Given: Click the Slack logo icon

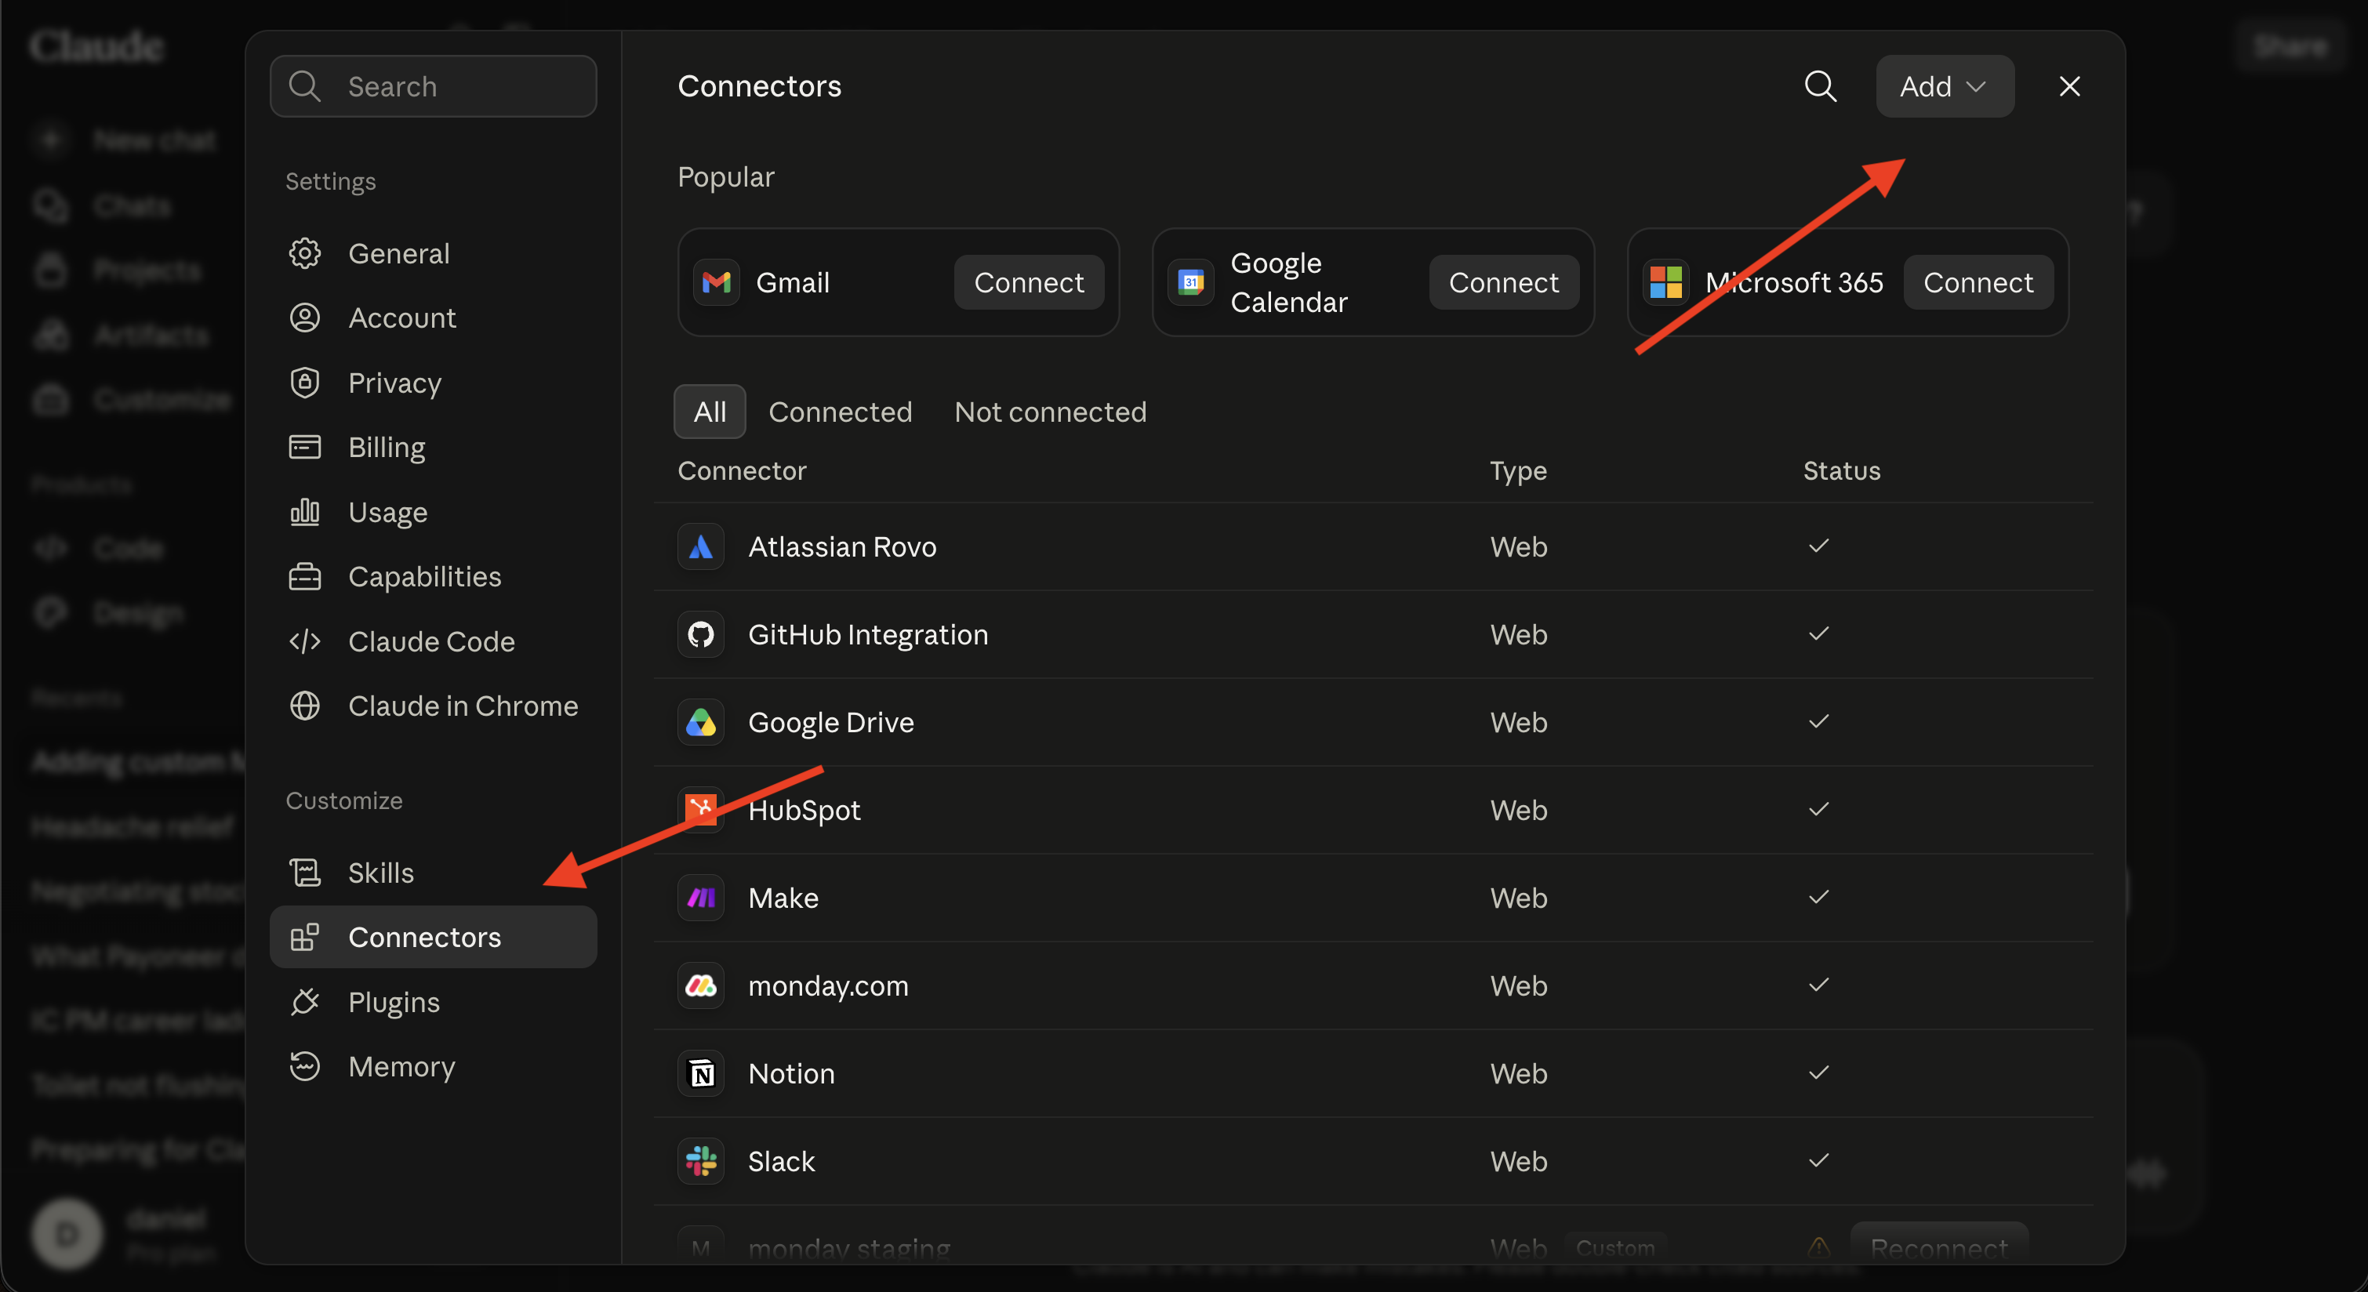Looking at the screenshot, I should 700,1160.
